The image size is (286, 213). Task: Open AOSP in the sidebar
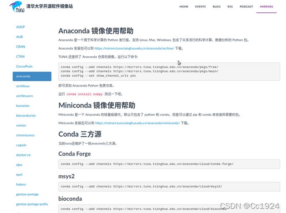pyautogui.click(x=20, y=27)
